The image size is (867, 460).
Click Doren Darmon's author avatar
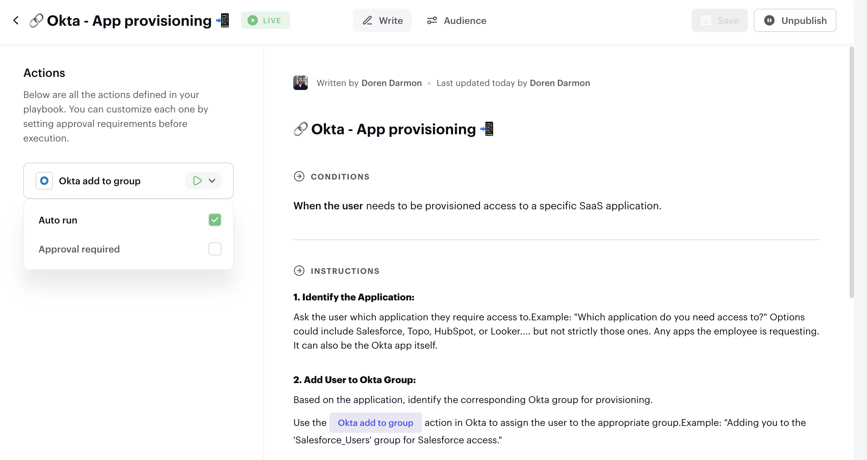(x=301, y=83)
